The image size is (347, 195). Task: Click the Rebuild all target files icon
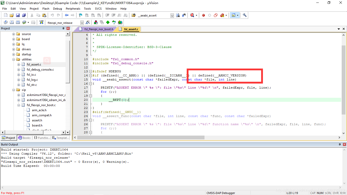(x=18, y=22)
